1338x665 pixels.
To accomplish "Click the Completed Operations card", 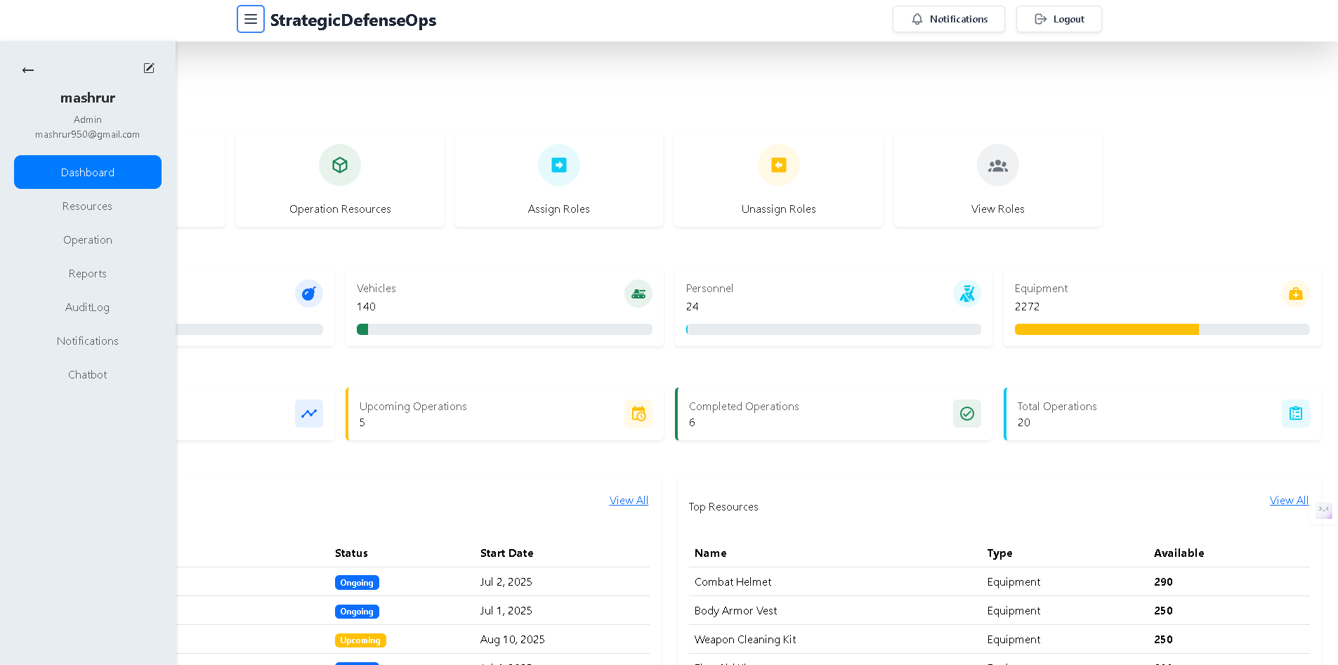I will coord(834,414).
